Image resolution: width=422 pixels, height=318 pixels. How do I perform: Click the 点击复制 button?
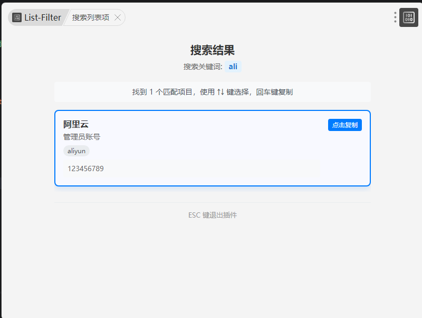(x=345, y=125)
